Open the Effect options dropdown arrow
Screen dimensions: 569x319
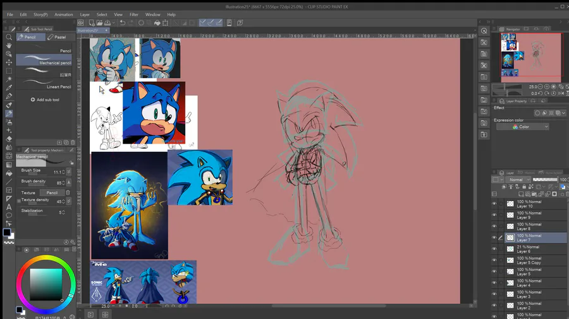pos(563,113)
